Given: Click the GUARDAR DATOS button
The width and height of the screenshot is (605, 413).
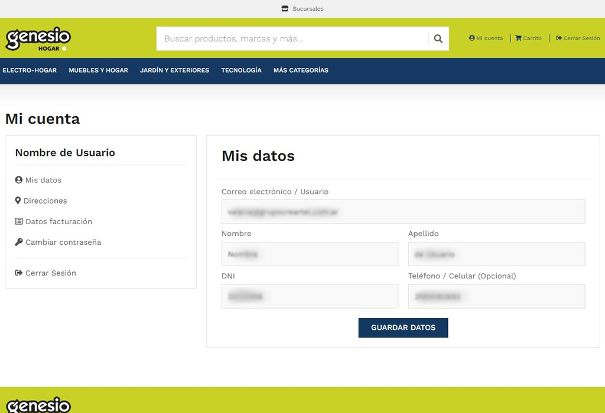Looking at the screenshot, I should (x=403, y=327).
